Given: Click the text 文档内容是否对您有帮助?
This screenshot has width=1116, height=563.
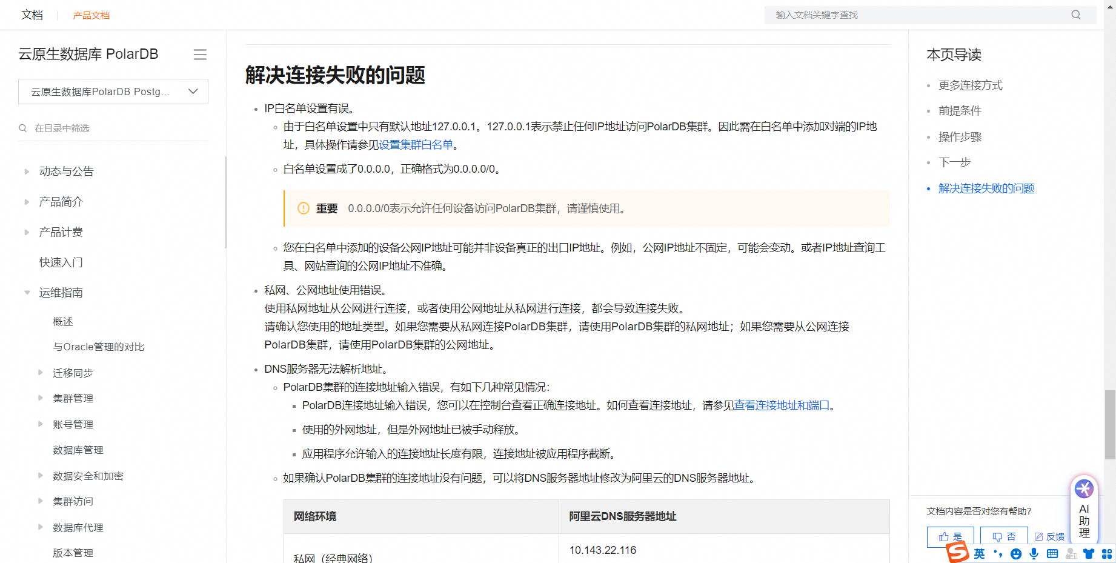Looking at the screenshot, I should tap(979, 511).
